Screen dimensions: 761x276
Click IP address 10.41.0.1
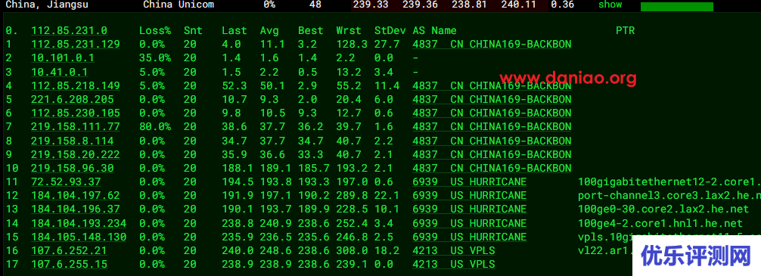pyautogui.click(x=59, y=72)
